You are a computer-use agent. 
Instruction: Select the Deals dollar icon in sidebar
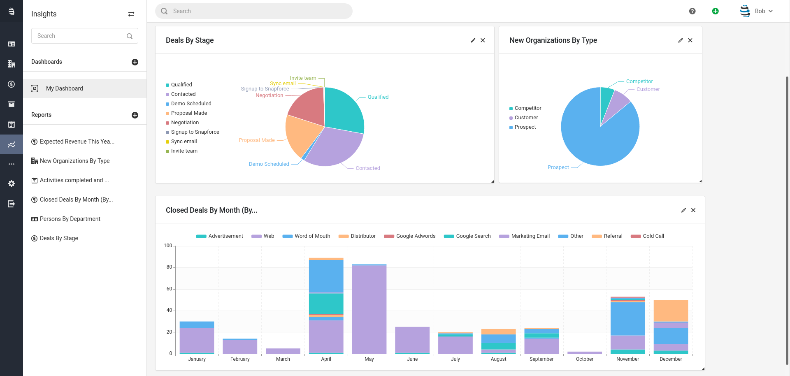coord(11,84)
